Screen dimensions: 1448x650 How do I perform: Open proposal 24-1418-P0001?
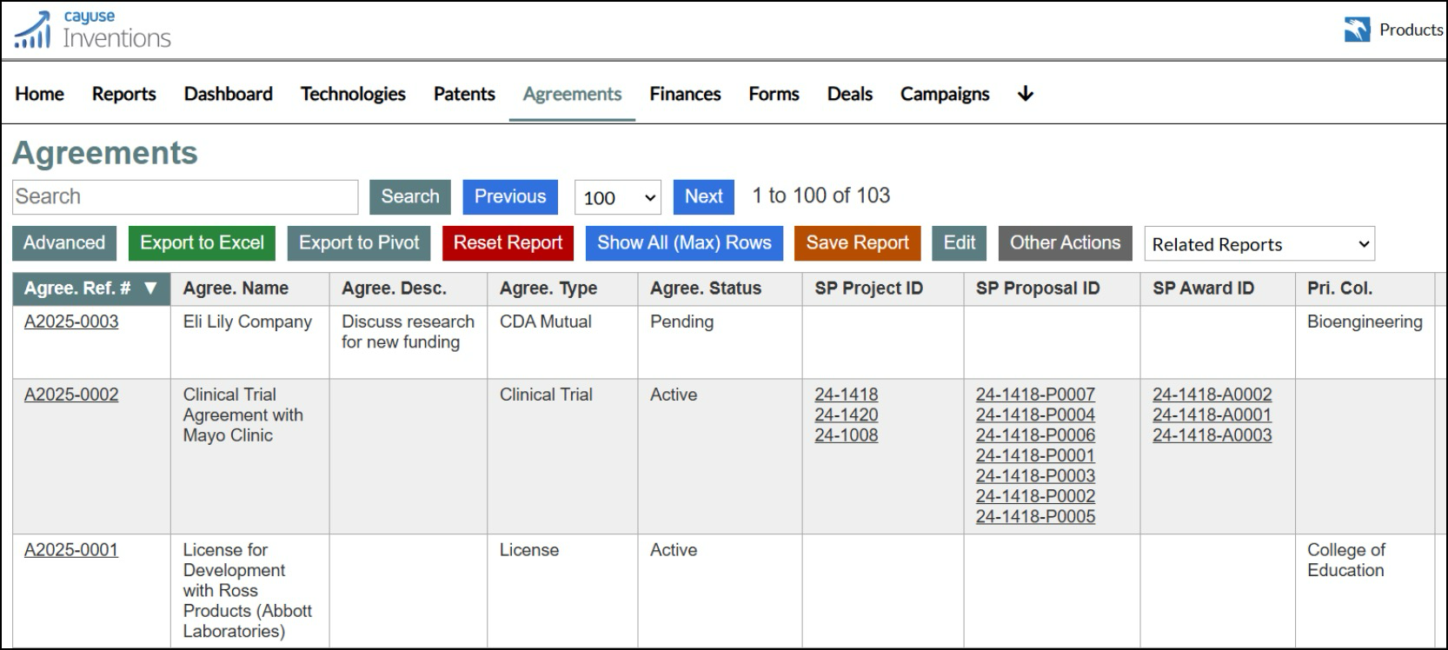coord(1035,455)
